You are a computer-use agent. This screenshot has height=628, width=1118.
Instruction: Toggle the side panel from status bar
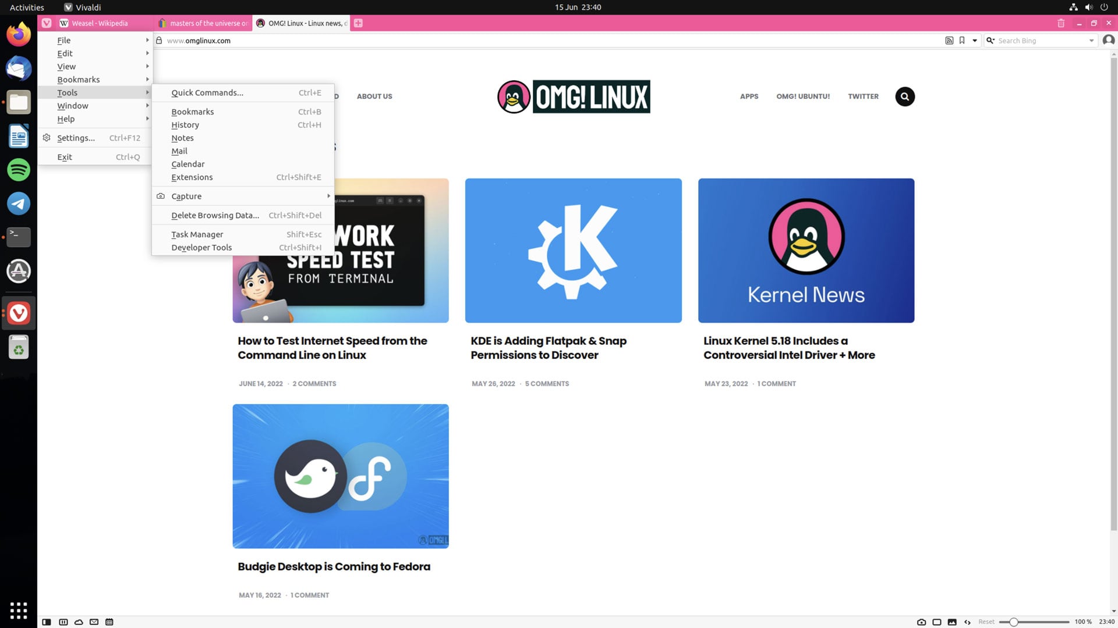(x=47, y=622)
